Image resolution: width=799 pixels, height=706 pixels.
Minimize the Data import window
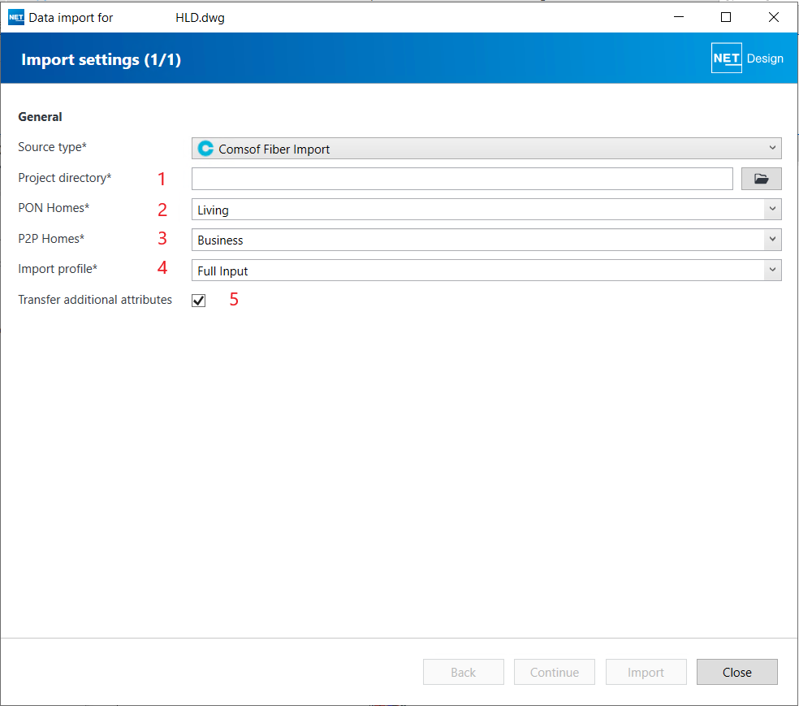point(679,17)
